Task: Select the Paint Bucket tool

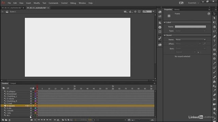Action: click(x=214, y=82)
